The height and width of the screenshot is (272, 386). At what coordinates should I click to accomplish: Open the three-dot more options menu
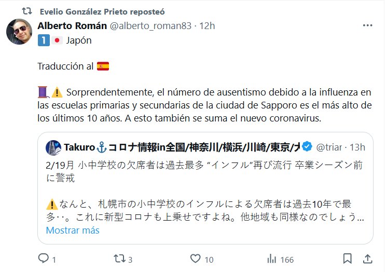click(367, 25)
